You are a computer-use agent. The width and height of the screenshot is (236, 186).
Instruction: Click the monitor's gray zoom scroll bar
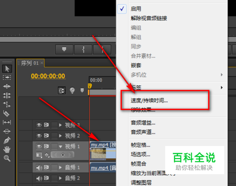[x=58, y=40]
